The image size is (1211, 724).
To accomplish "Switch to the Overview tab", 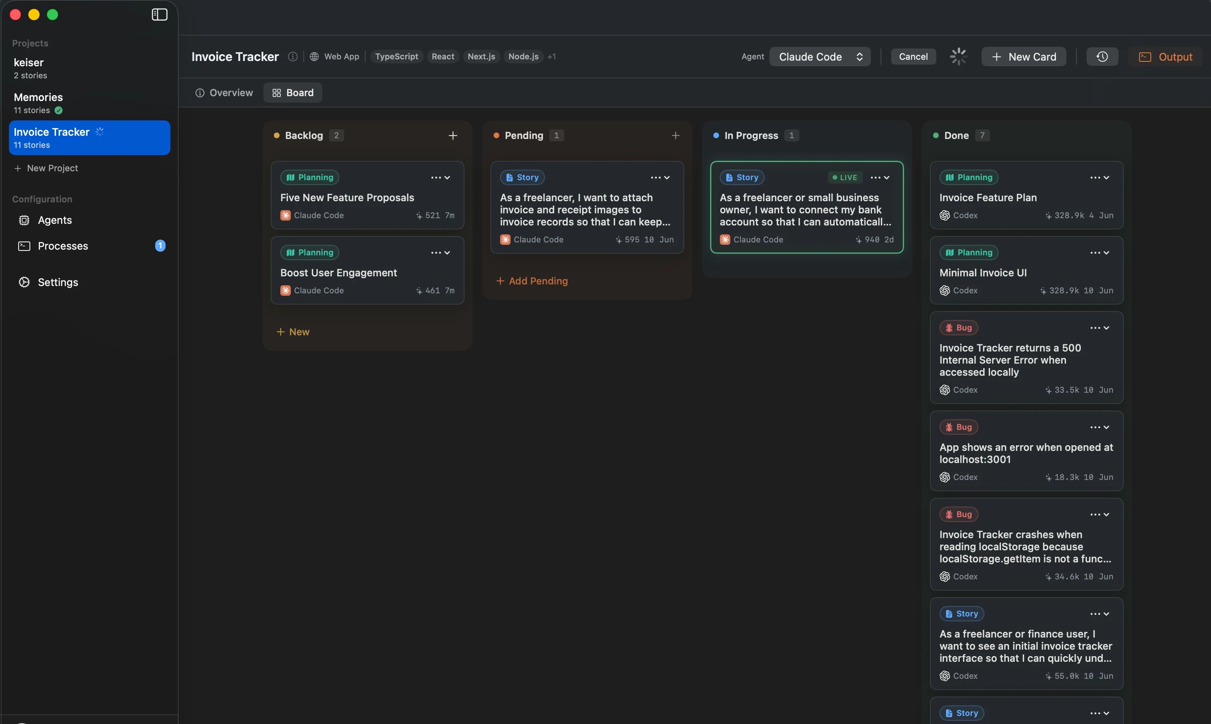I will point(224,93).
